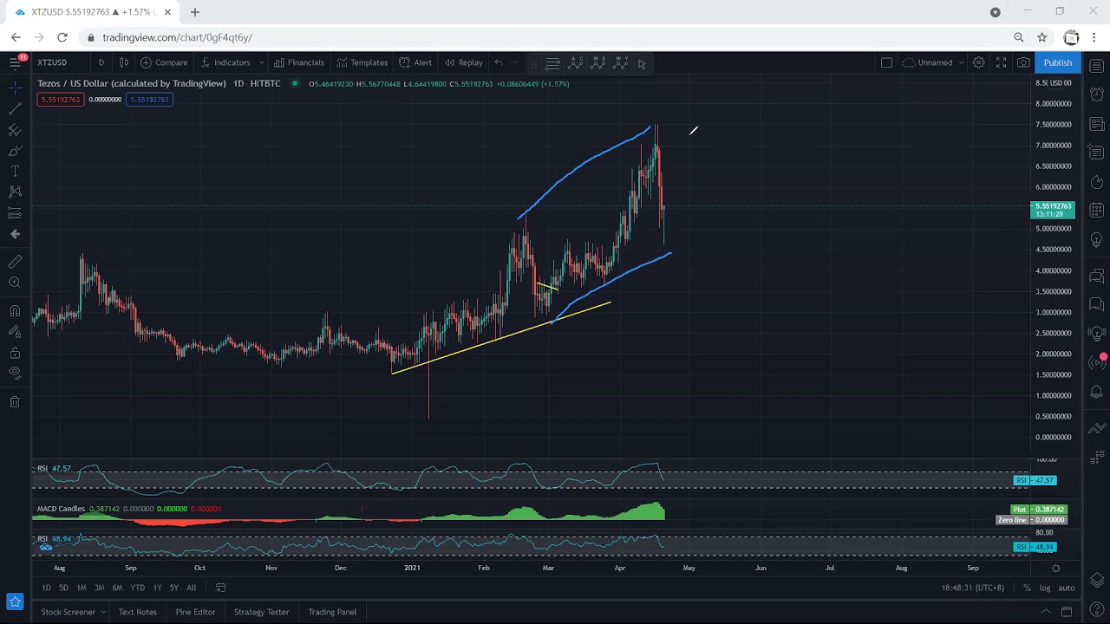Open the Financials menu

click(x=298, y=62)
